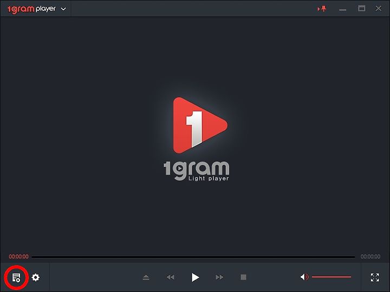Start playback with the play button
This screenshot has height=292, width=390.
(x=195, y=277)
